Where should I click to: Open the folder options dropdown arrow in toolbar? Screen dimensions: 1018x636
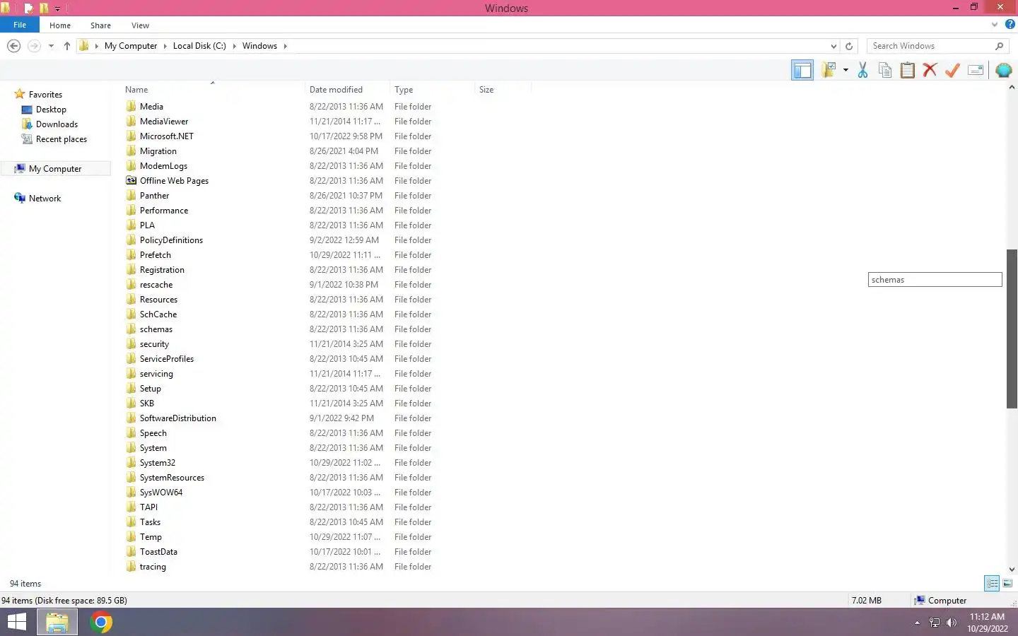click(846, 70)
